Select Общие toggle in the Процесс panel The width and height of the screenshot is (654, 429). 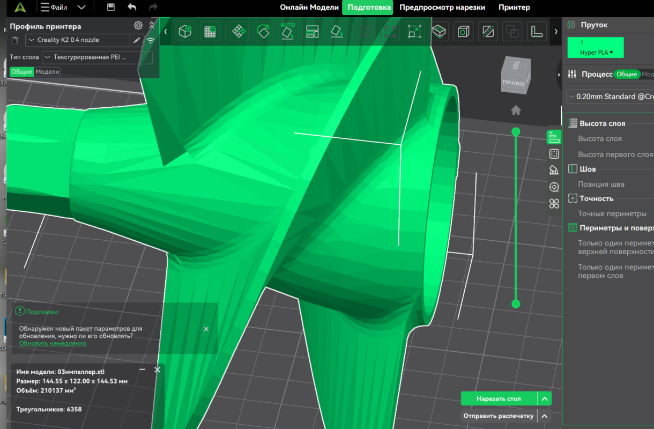626,75
